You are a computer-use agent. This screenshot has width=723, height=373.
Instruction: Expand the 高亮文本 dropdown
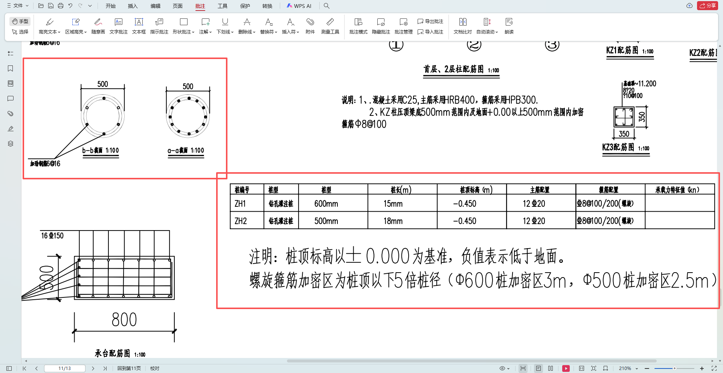tap(59, 32)
